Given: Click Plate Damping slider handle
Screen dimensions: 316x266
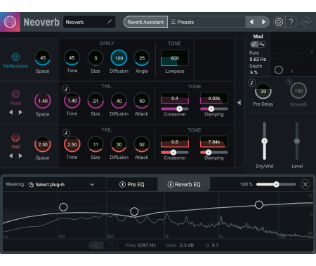Looking at the screenshot, I should pyautogui.click(x=211, y=108).
